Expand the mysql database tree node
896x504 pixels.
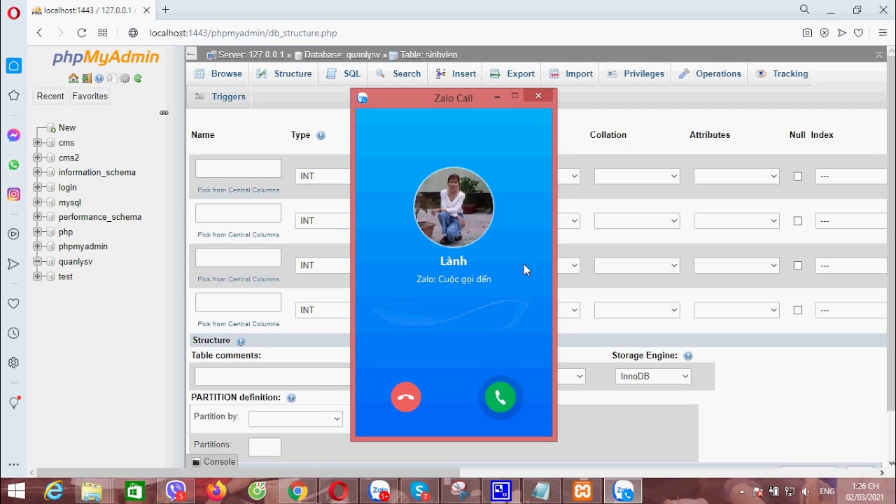pyautogui.click(x=37, y=202)
